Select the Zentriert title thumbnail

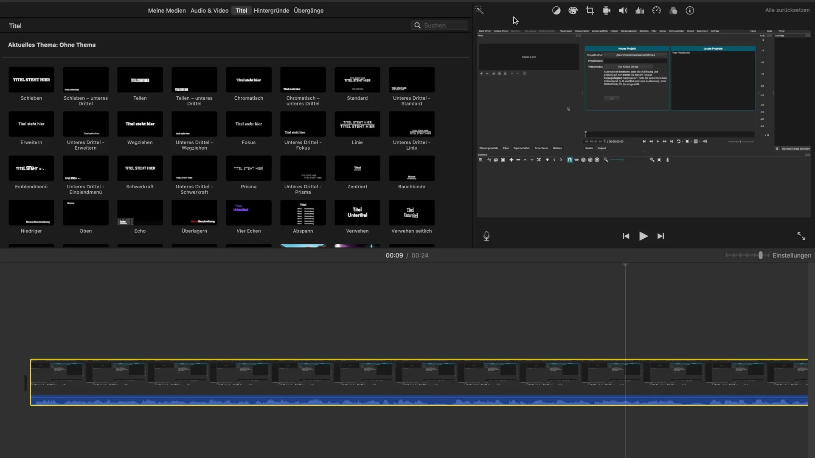(357, 168)
